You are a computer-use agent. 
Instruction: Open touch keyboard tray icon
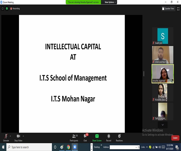(163, 147)
